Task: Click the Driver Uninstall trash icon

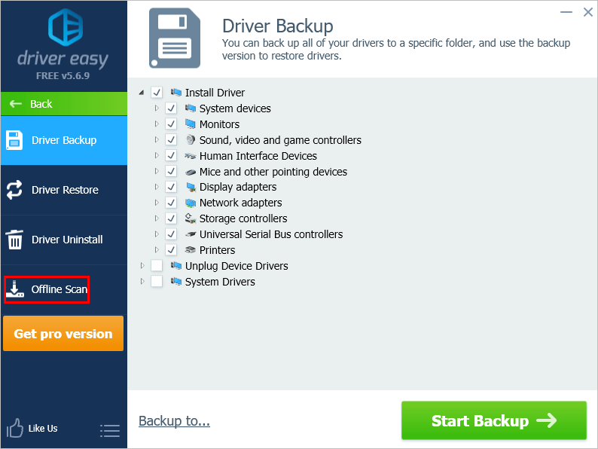Action: point(15,239)
